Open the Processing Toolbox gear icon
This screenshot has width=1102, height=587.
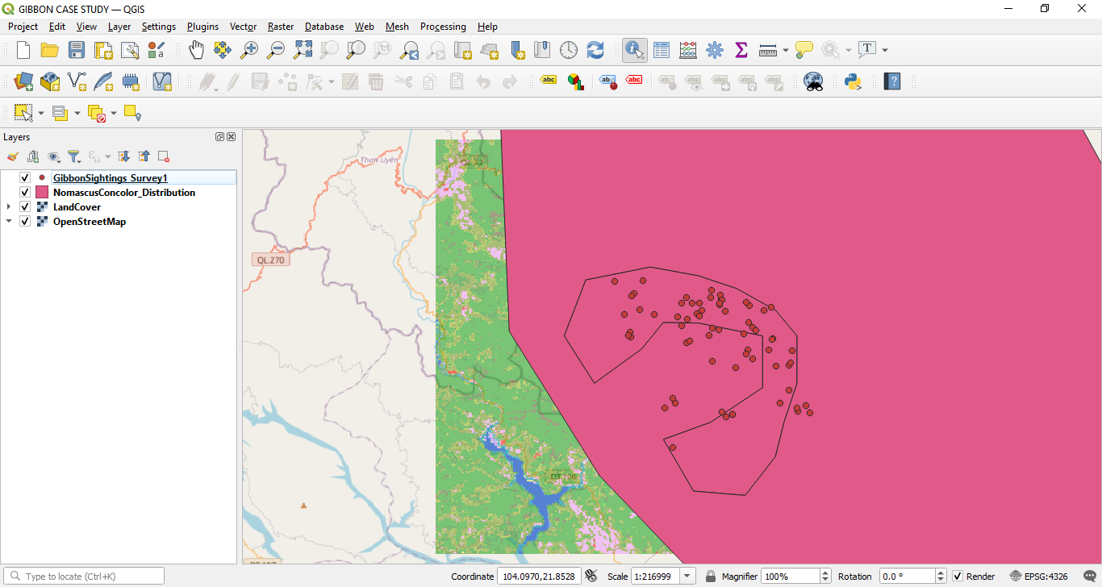coord(715,50)
